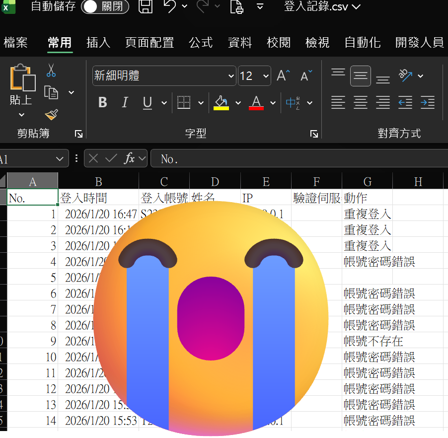Select the Excel app icon in title bar

[x=8, y=6]
